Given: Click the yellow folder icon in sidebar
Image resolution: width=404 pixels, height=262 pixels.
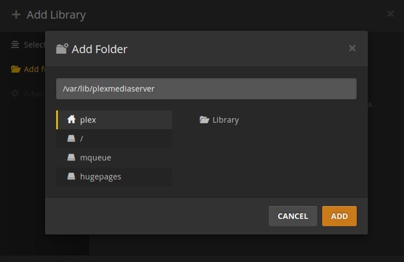Looking at the screenshot, I should coord(16,69).
